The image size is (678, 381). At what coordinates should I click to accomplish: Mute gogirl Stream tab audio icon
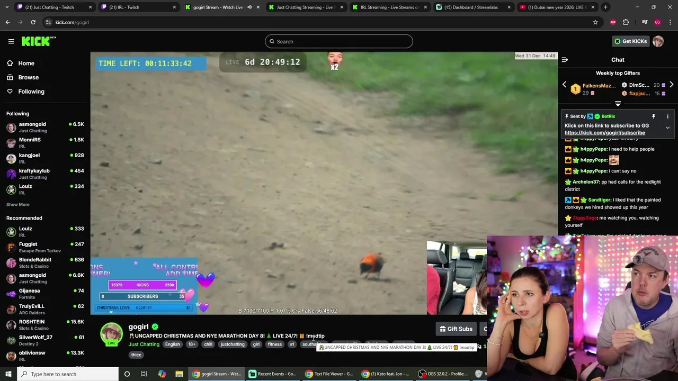tap(249, 7)
